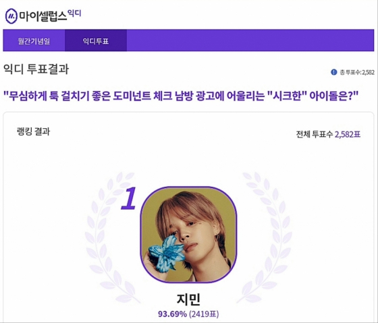Click the 총 투표수: 2,582 text

(357, 72)
